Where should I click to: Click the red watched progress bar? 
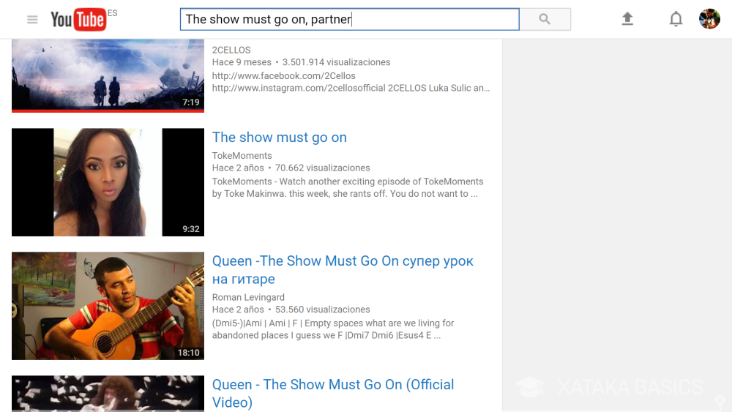coord(108,111)
